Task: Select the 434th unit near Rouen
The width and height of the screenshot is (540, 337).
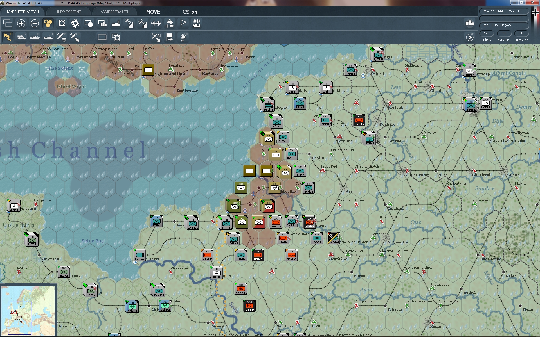Action: (x=217, y=273)
